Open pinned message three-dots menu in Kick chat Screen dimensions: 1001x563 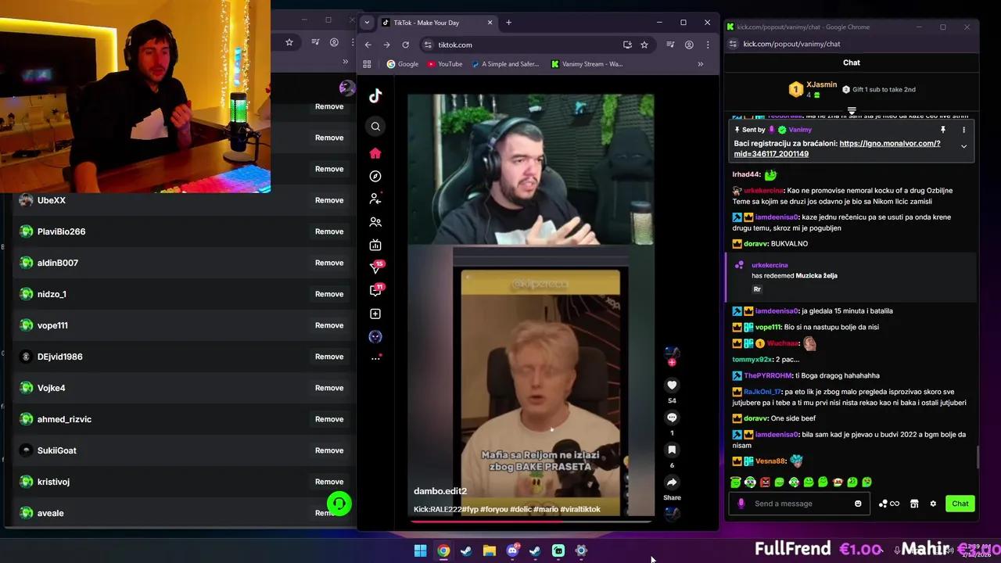click(x=963, y=130)
